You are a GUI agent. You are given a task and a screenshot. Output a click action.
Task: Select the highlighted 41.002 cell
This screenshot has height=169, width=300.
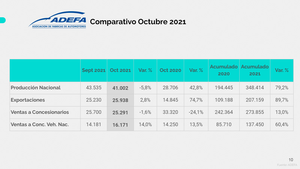pyautogui.click(x=120, y=88)
